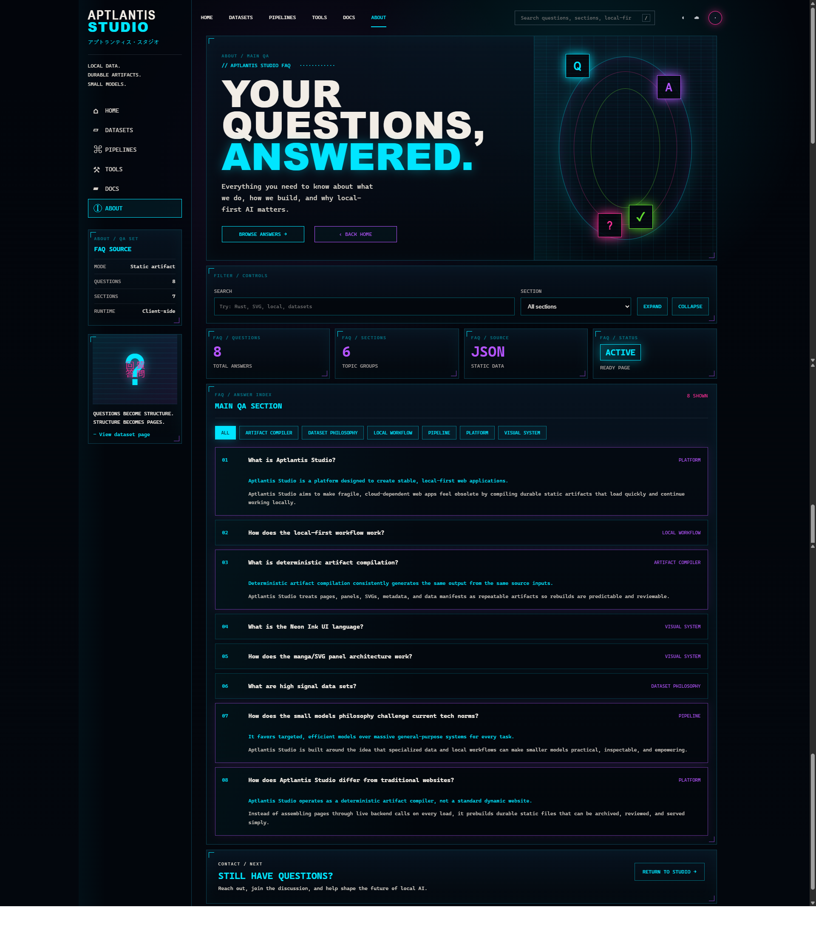The image size is (816, 930).
Task: Open Tools in the top navigation
Action: 319,18
